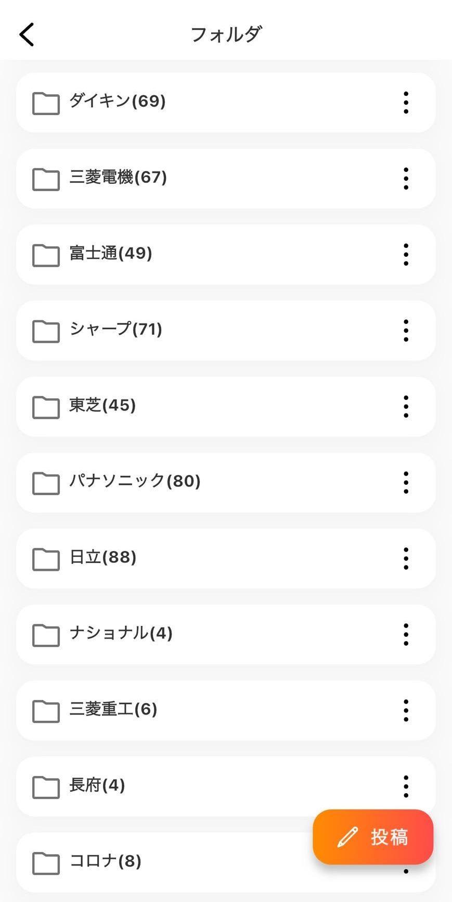This screenshot has height=902, width=452.
Task: Show the 三菱重工 folder's three-dot menu
Action: tap(406, 711)
